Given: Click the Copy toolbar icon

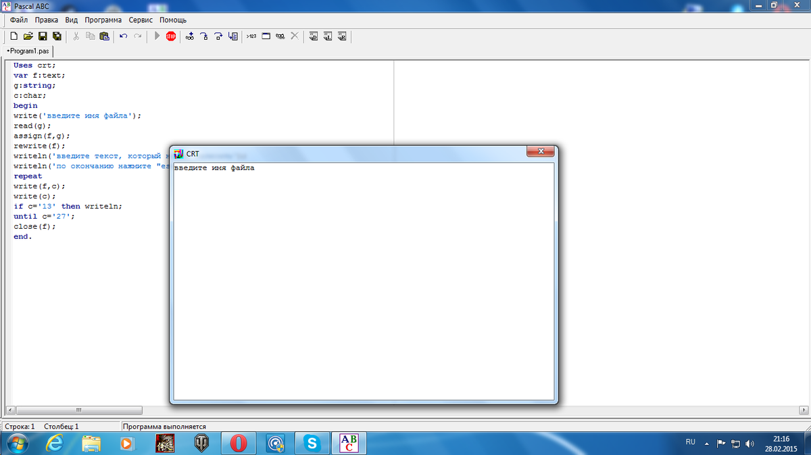Looking at the screenshot, I should (90, 36).
